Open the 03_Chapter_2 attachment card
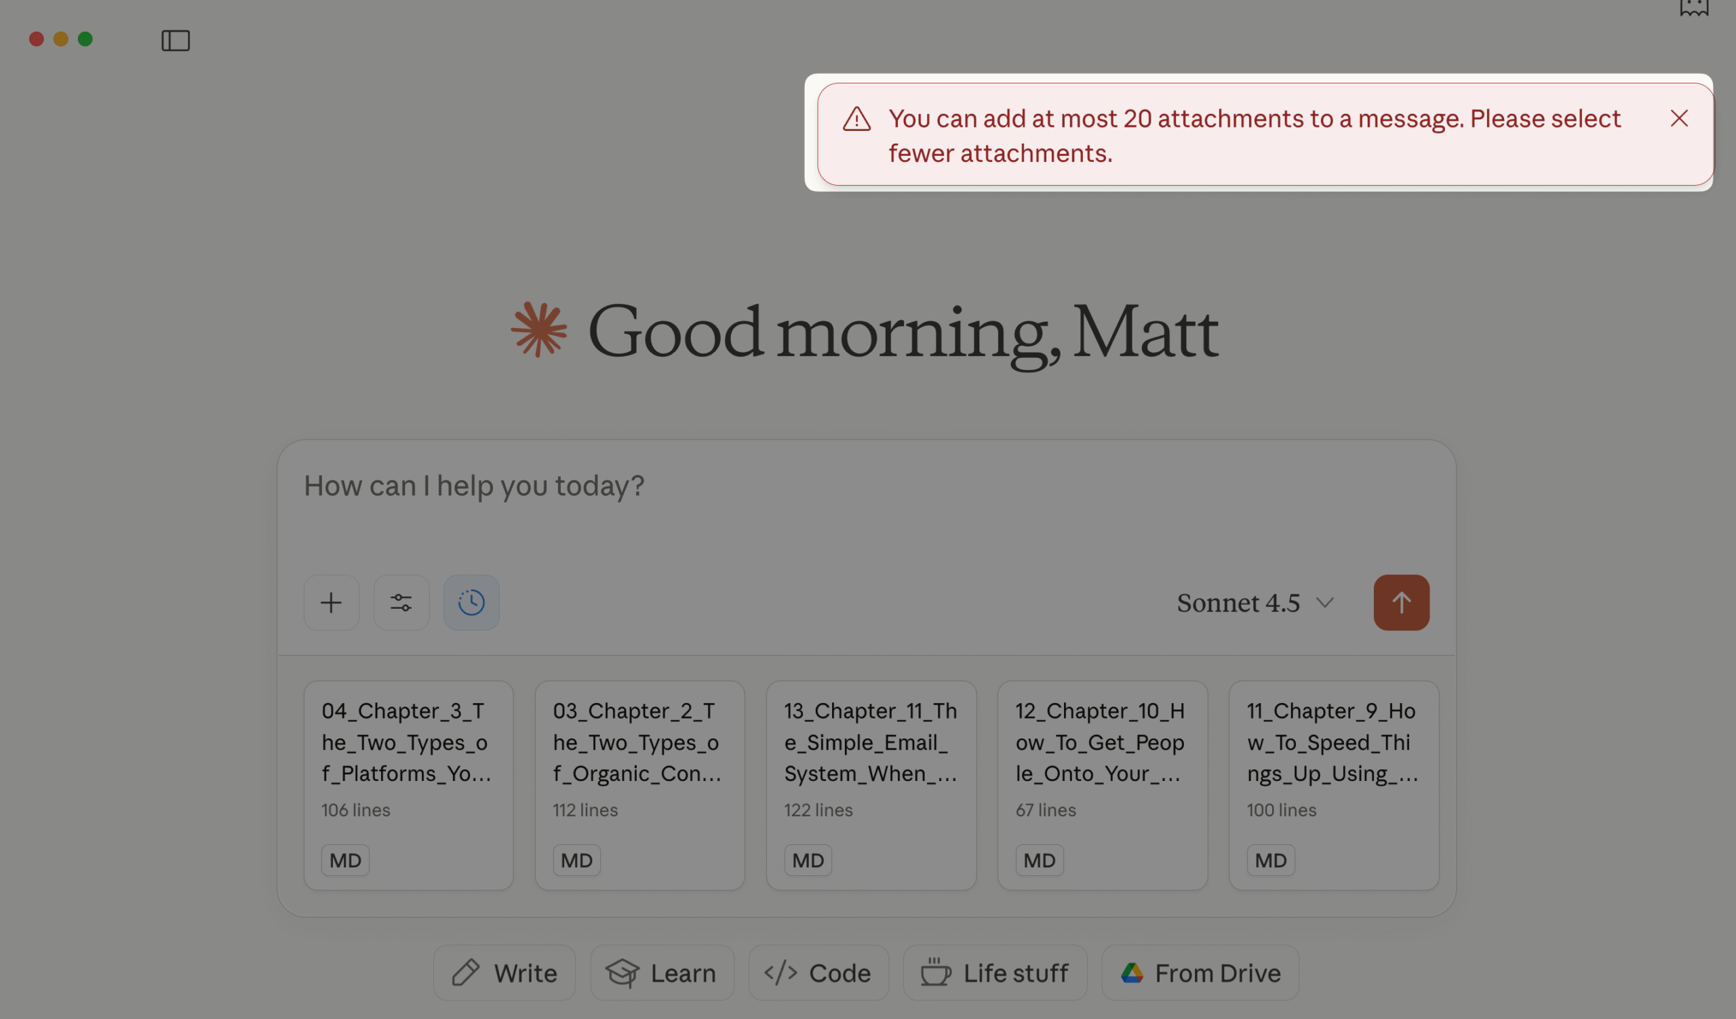 pyautogui.click(x=639, y=785)
